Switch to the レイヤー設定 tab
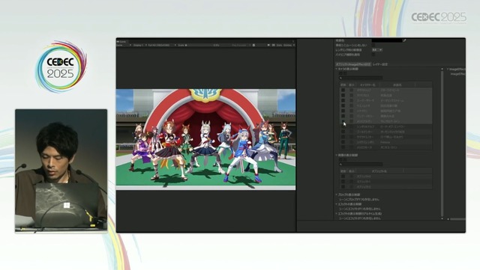 380,64
